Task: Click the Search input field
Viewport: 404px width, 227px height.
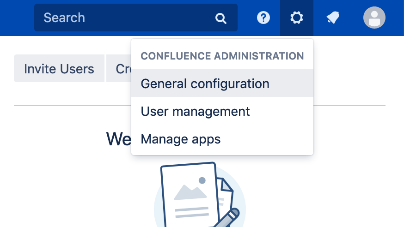Action: point(136,18)
